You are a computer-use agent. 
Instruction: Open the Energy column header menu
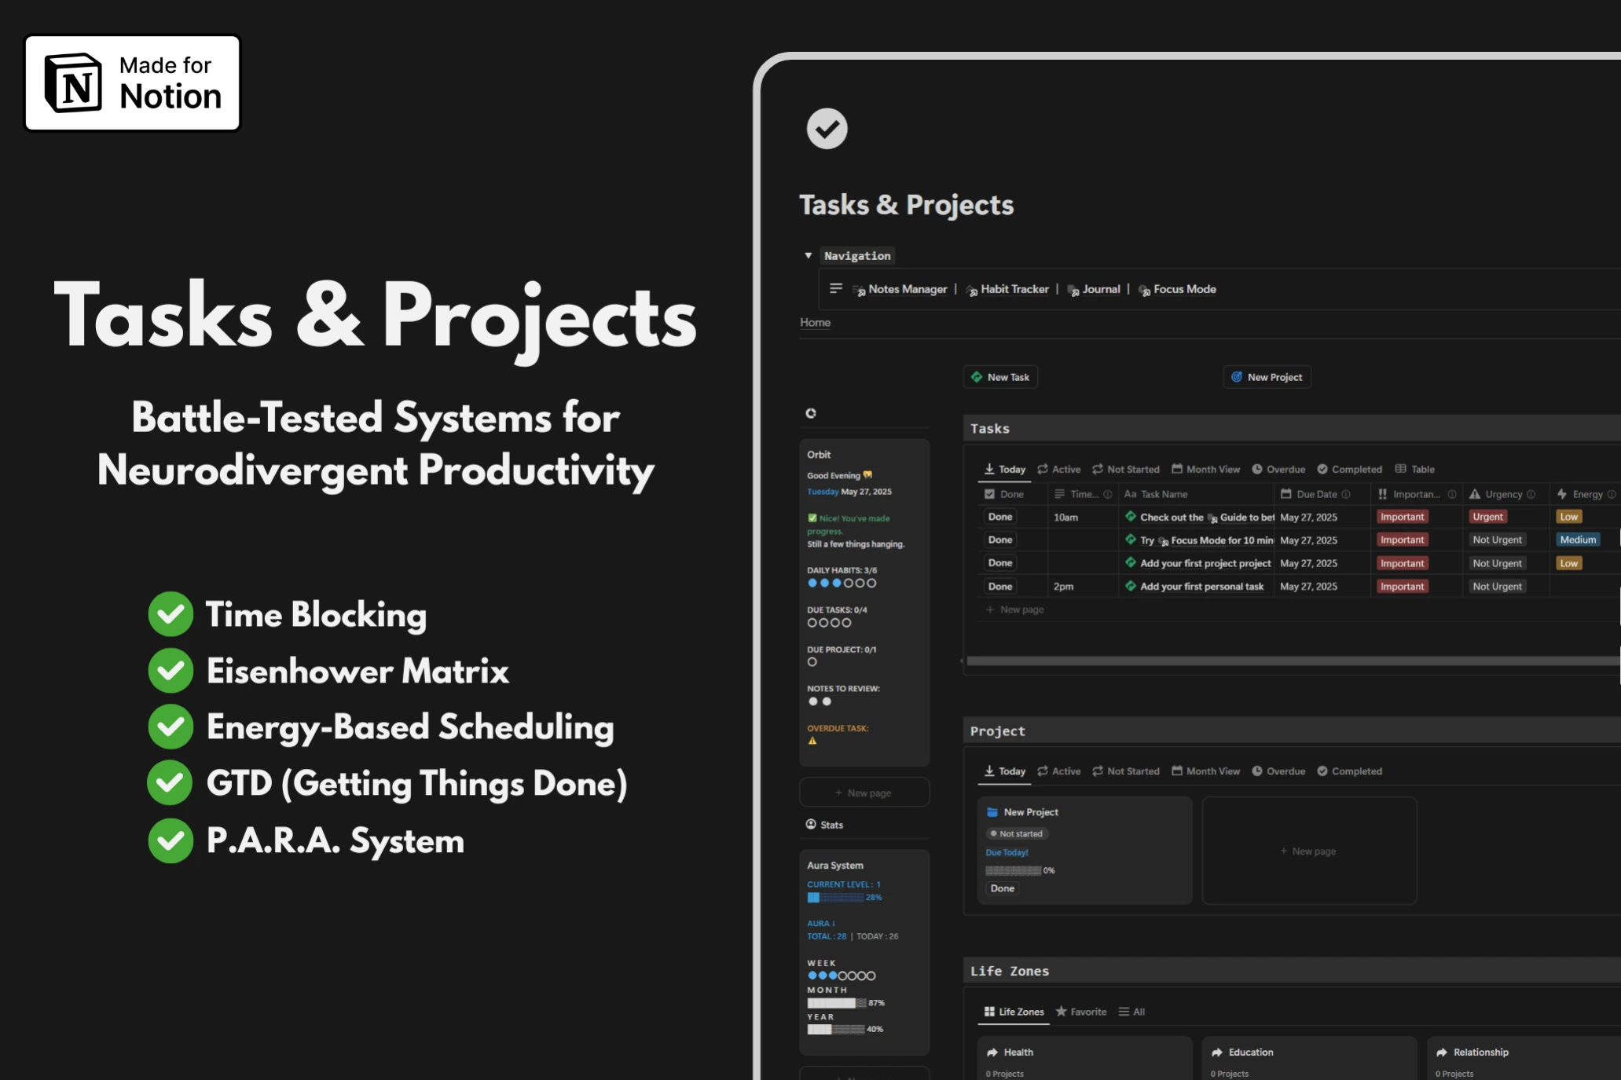pos(1585,494)
